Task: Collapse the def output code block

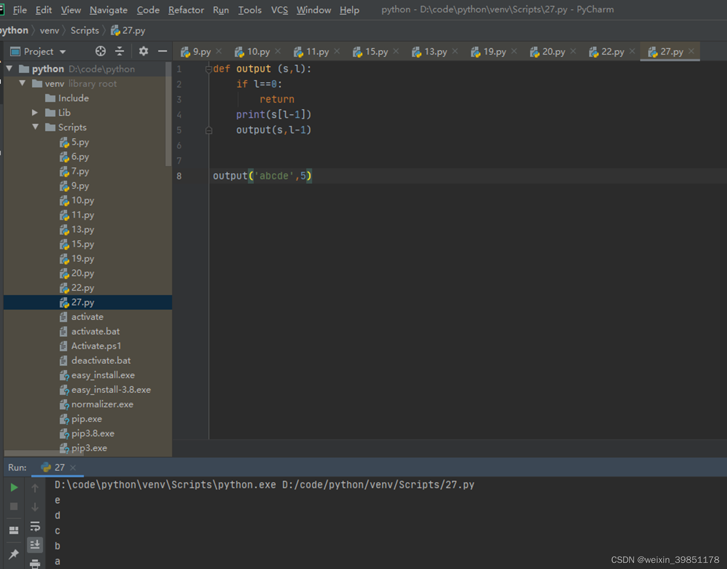Action: coord(209,69)
